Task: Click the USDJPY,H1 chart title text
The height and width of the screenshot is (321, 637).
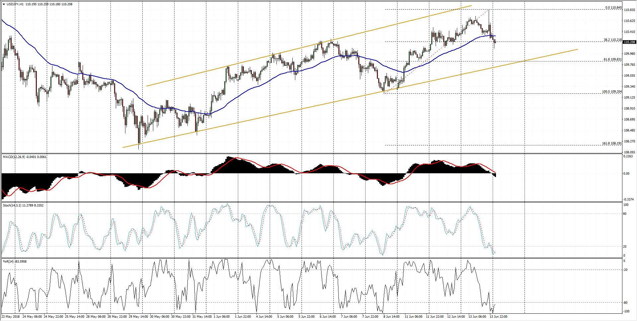Action: pyautogui.click(x=15, y=4)
